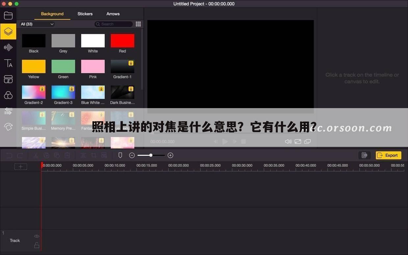
Task: Click the volume speaker icon under preview
Action: click(x=288, y=141)
